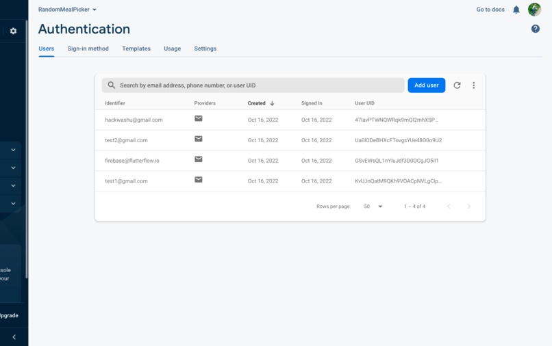Viewport: 552px width, 346px height.
Task: Switch to the Users tab
Action: pos(47,49)
